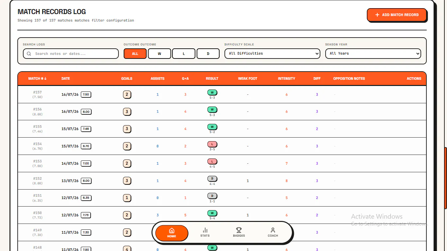This screenshot has height=251, width=447.
Task: Click match number #154
Action: 37,144
